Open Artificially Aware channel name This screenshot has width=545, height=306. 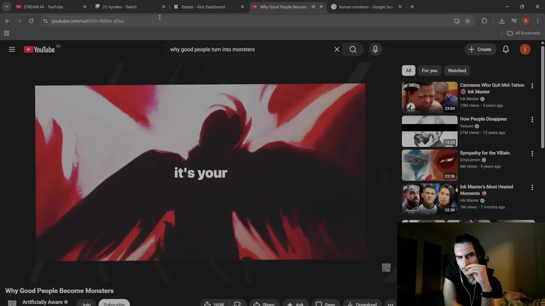tap(43, 302)
